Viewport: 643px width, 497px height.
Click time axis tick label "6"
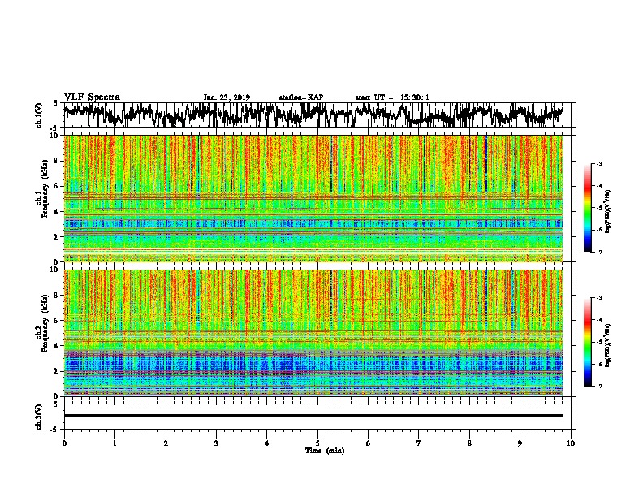[368, 443]
